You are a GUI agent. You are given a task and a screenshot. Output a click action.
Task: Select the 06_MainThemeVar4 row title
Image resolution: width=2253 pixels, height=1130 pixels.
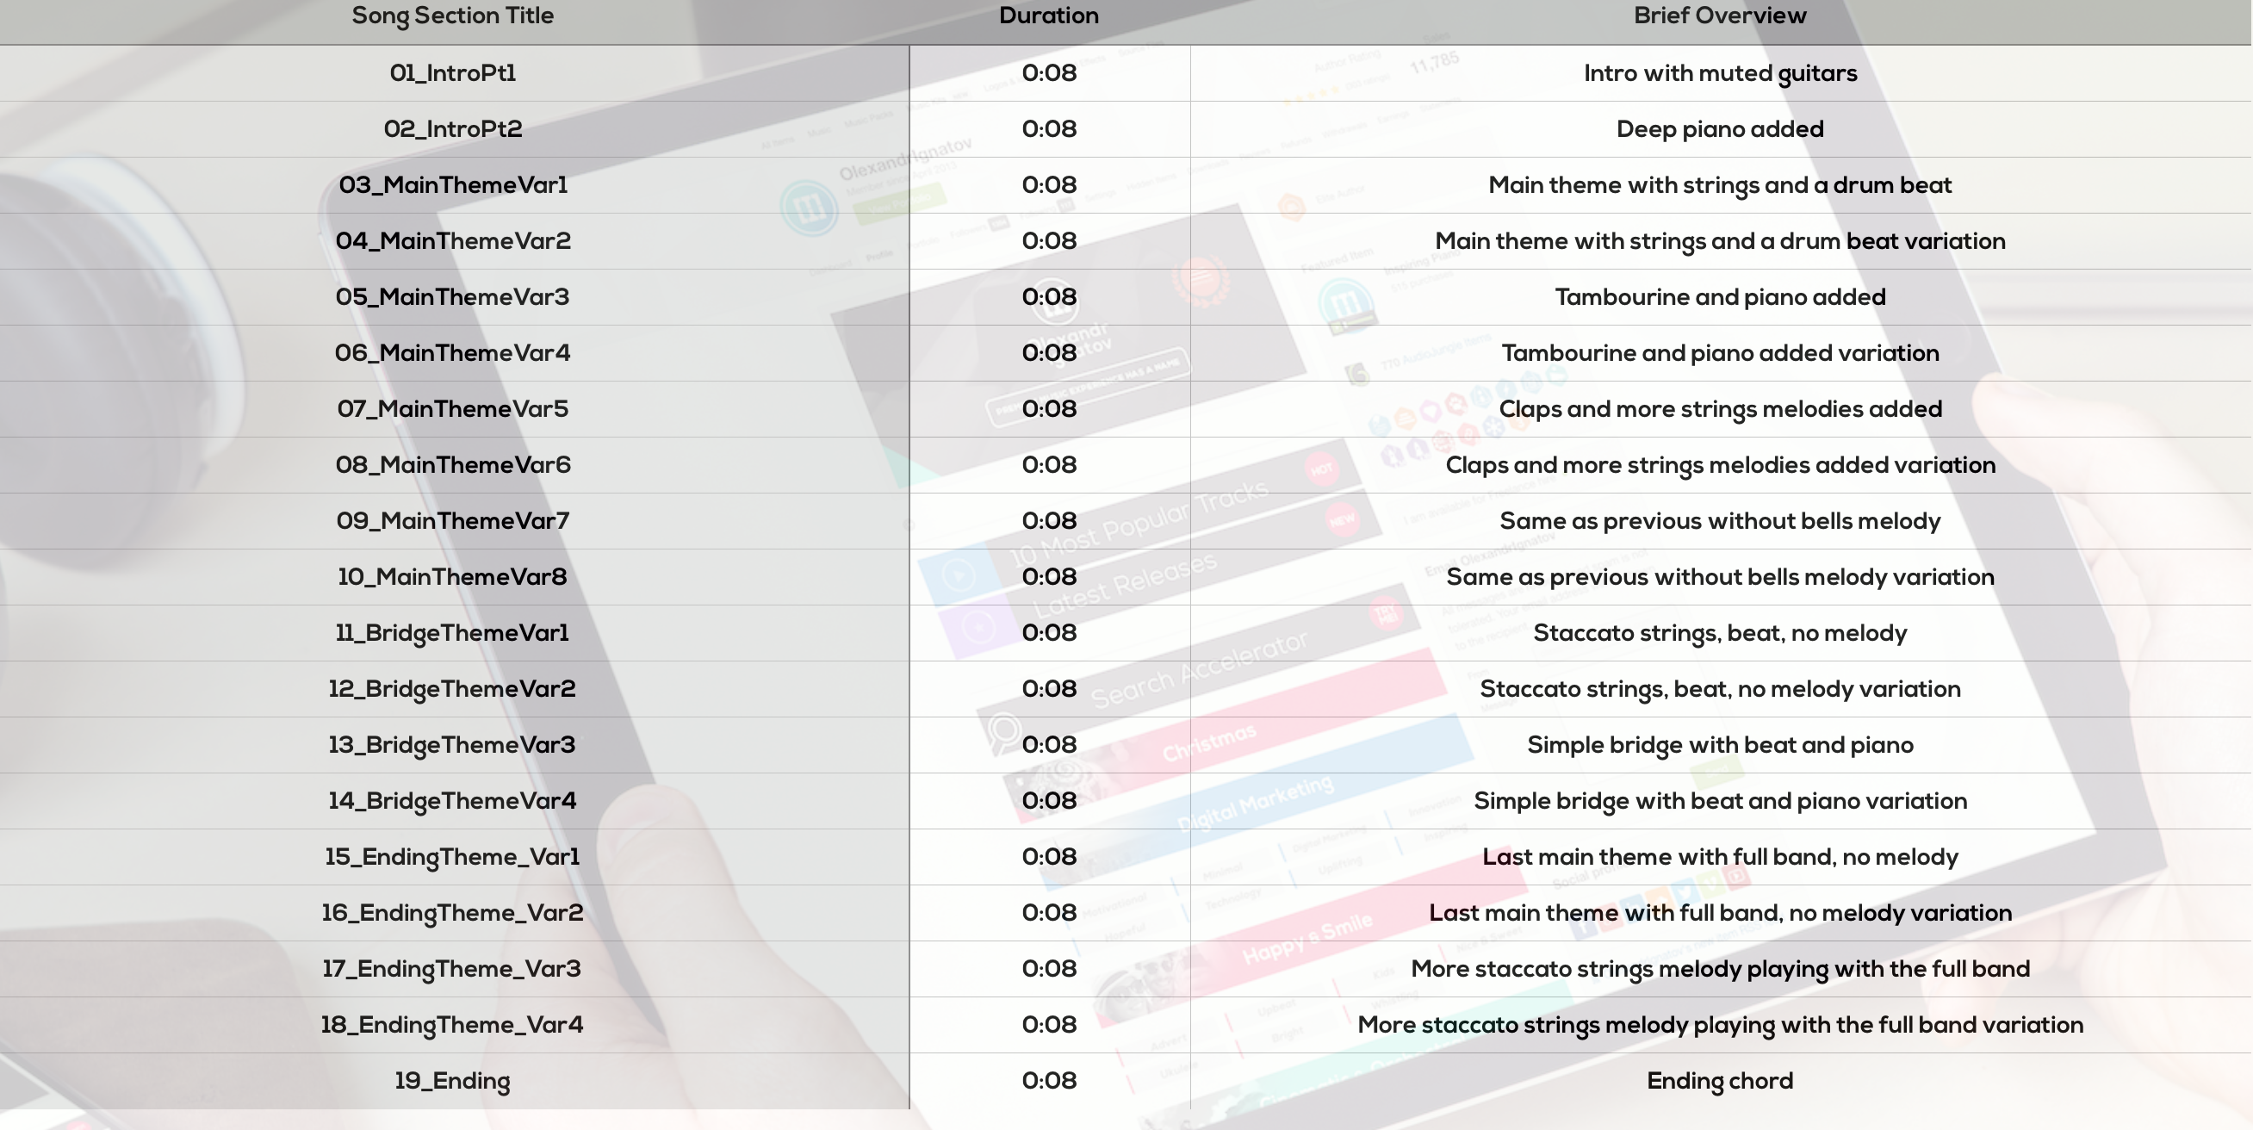coord(452,353)
